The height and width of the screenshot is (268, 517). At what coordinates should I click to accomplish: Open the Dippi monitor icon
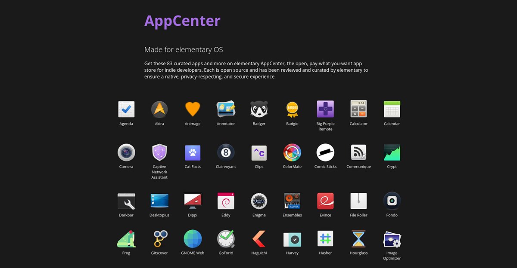coord(193,201)
